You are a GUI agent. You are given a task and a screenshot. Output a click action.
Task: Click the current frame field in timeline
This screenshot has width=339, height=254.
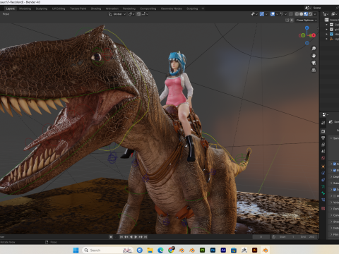[261, 237]
